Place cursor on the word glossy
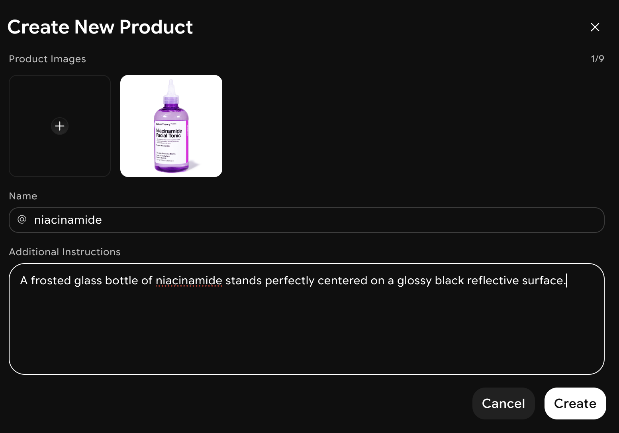 click(414, 281)
